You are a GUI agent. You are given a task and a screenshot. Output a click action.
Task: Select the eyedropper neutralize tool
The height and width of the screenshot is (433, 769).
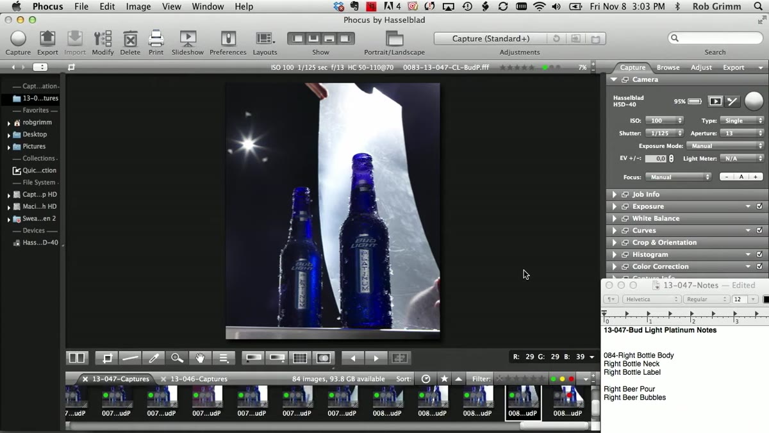pos(154,358)
